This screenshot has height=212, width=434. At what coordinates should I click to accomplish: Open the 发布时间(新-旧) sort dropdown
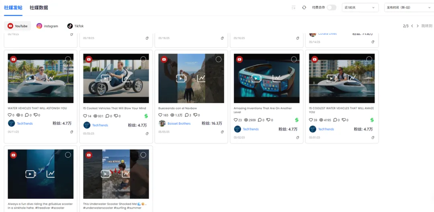408,8
